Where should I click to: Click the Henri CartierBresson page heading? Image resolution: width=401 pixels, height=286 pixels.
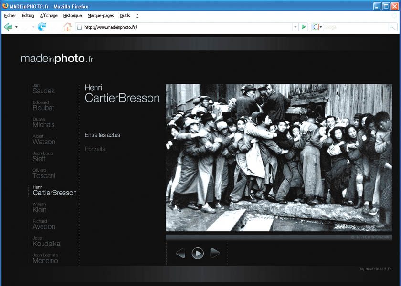122,94
